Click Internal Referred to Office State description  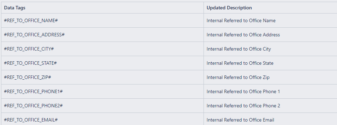click(240, 63)
